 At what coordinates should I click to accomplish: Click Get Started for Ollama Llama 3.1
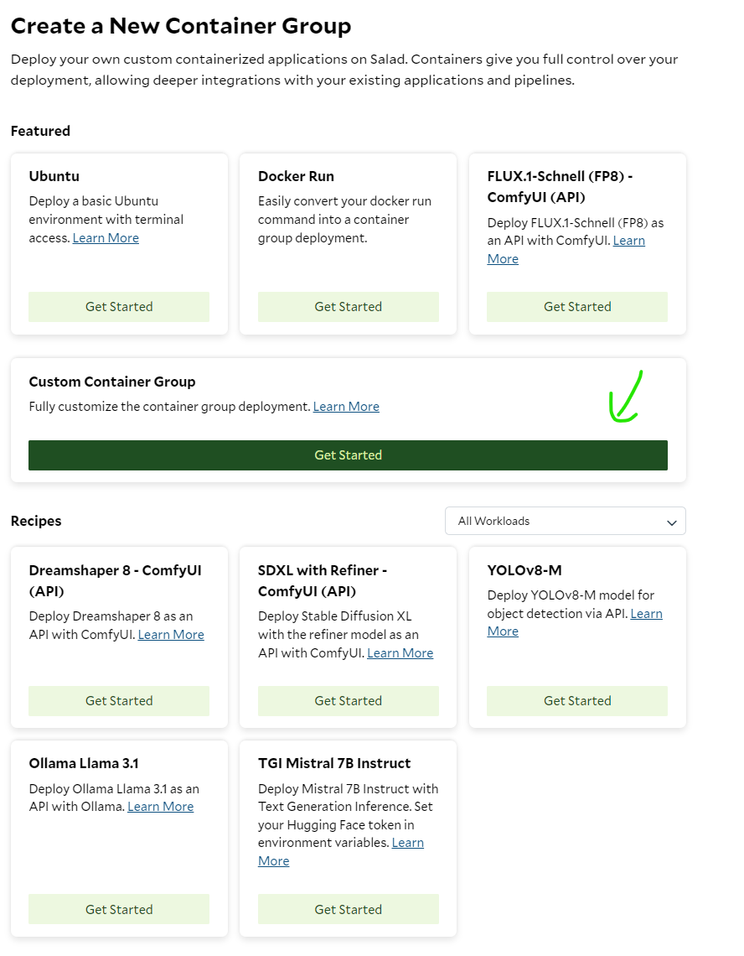click(x=119, y=909)
